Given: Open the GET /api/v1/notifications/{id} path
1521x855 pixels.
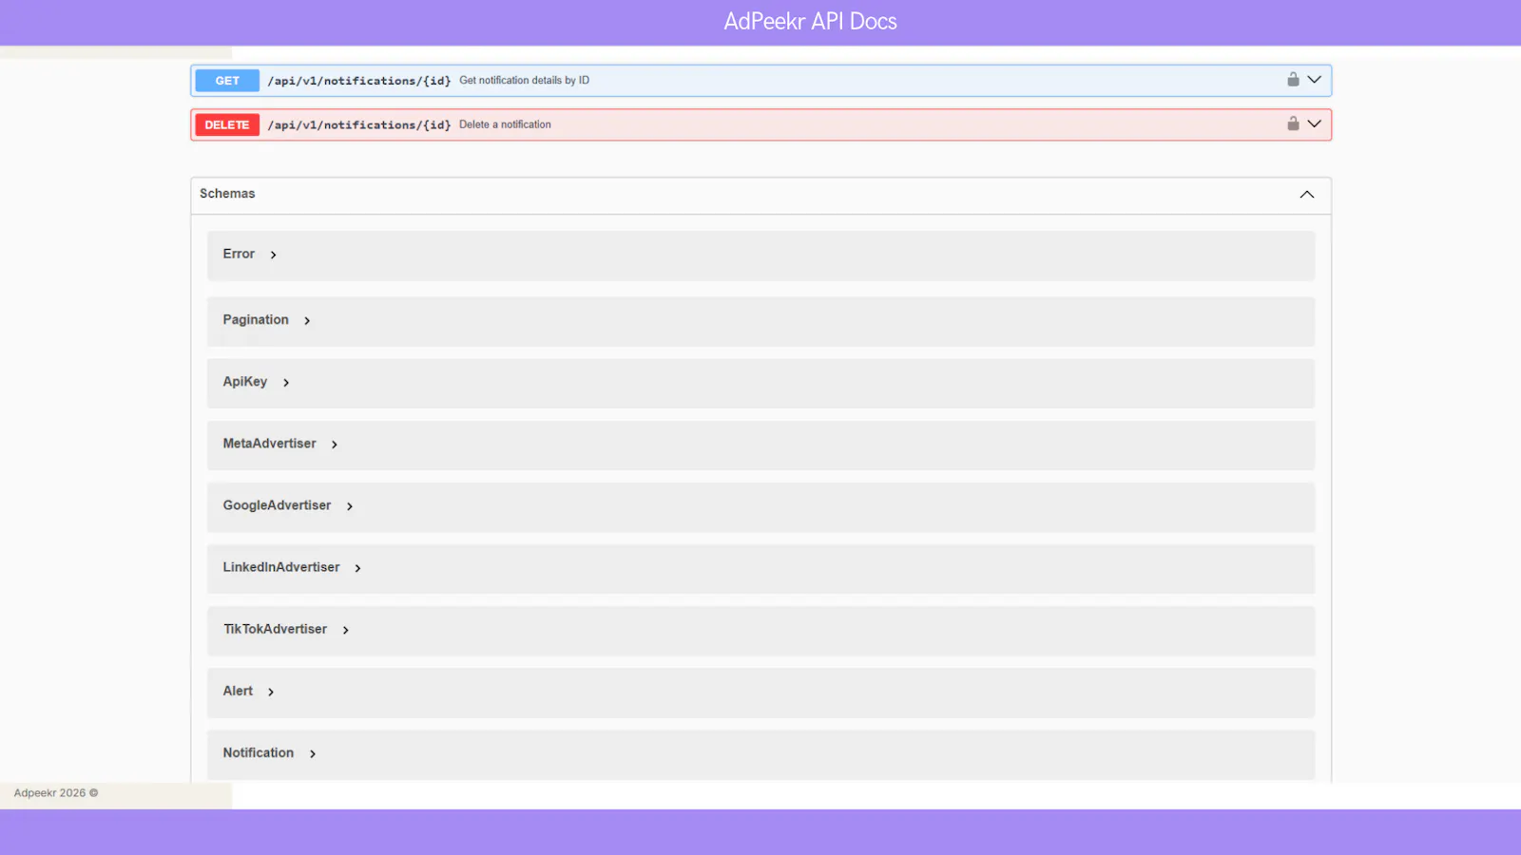Looking at the screenshot, I should (x=359, y=81).
